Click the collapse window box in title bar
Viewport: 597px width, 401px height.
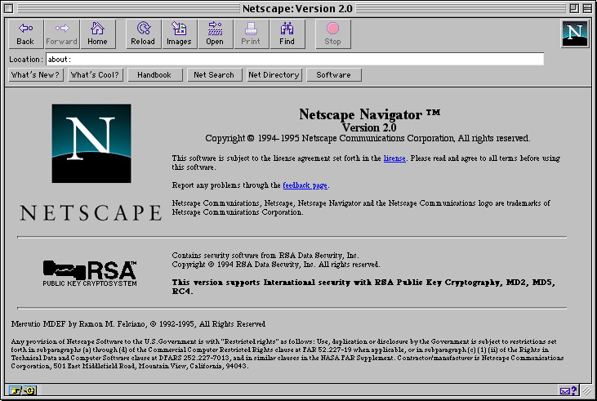[x=587, y=8]
